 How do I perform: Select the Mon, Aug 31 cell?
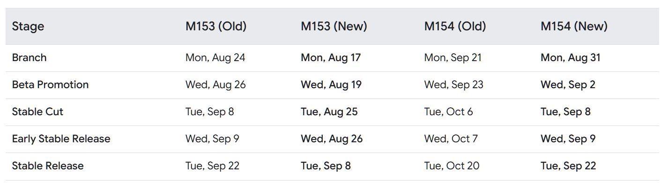tap(570, 58)
